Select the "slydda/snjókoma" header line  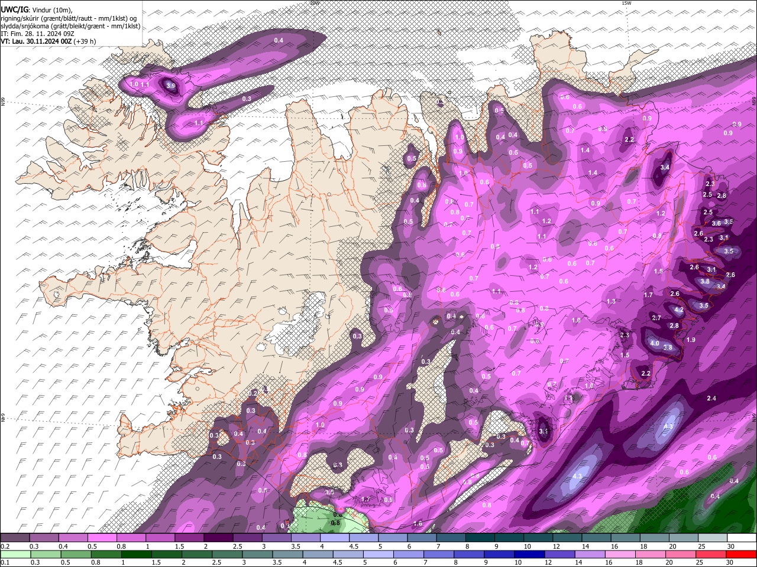(70, 26)
